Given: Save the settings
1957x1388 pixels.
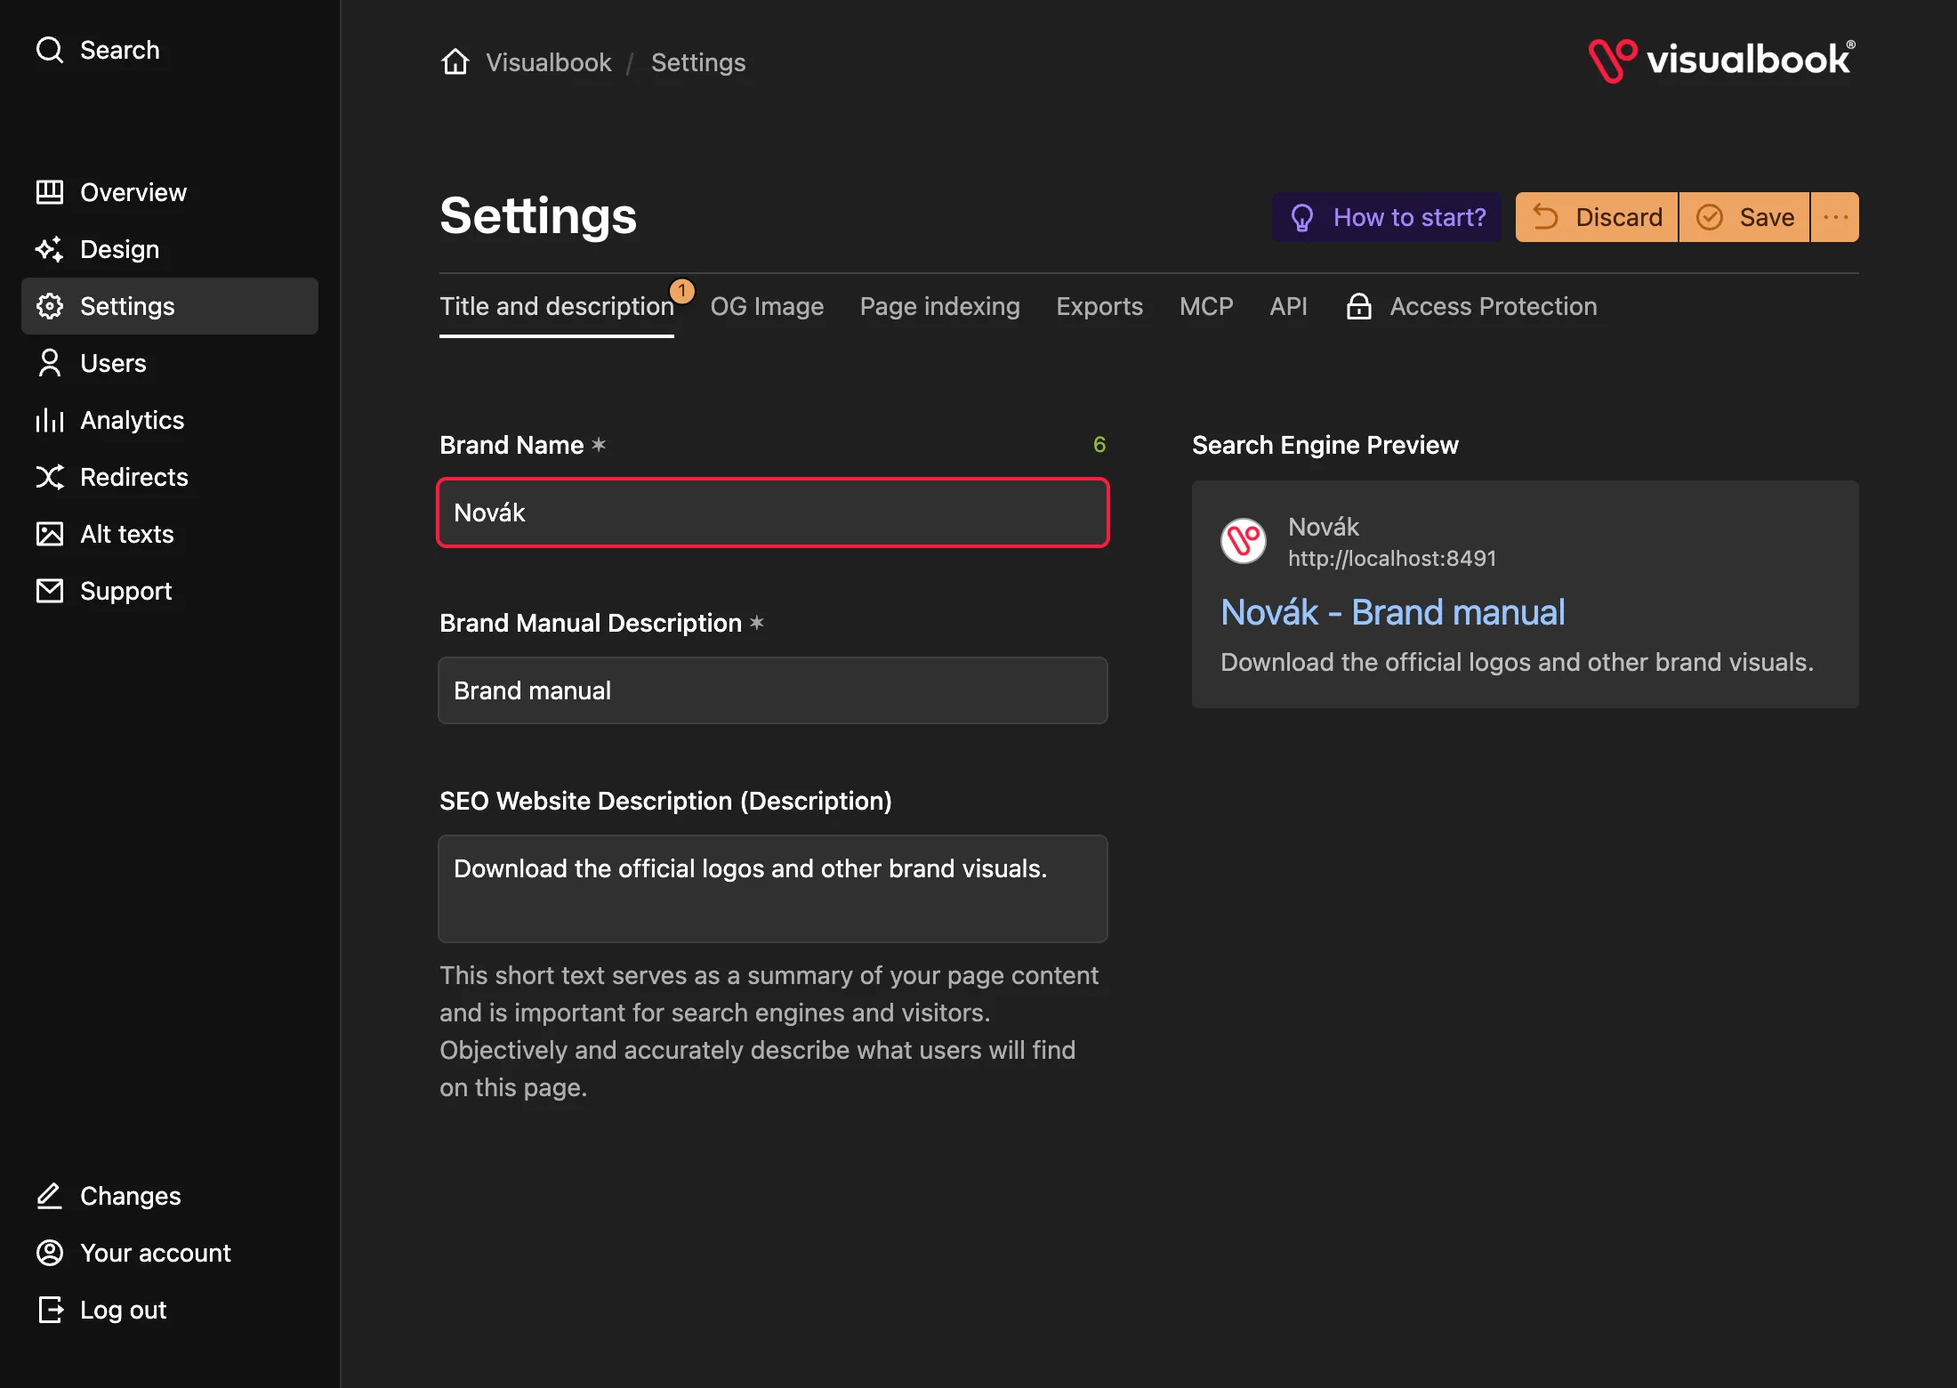Looking at the screenshot, I should (x=1744, y=217).
